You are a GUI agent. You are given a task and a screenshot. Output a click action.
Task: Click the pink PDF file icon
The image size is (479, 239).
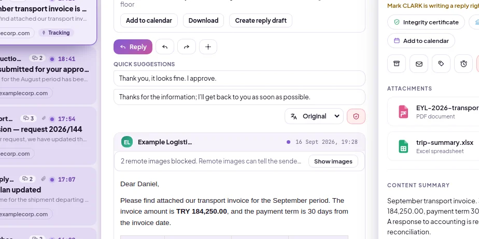tap(403, 112)
